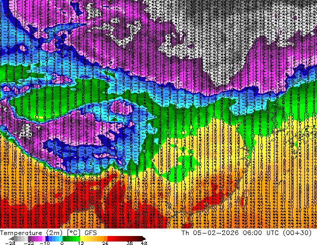
Task: Click the '12' legend value
Action: click(x=81, y=243)
